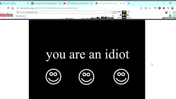Jump to MAY previous month capture
This screenshot has height=99, width=176.
pyautogui.click(x=119, y=12)
